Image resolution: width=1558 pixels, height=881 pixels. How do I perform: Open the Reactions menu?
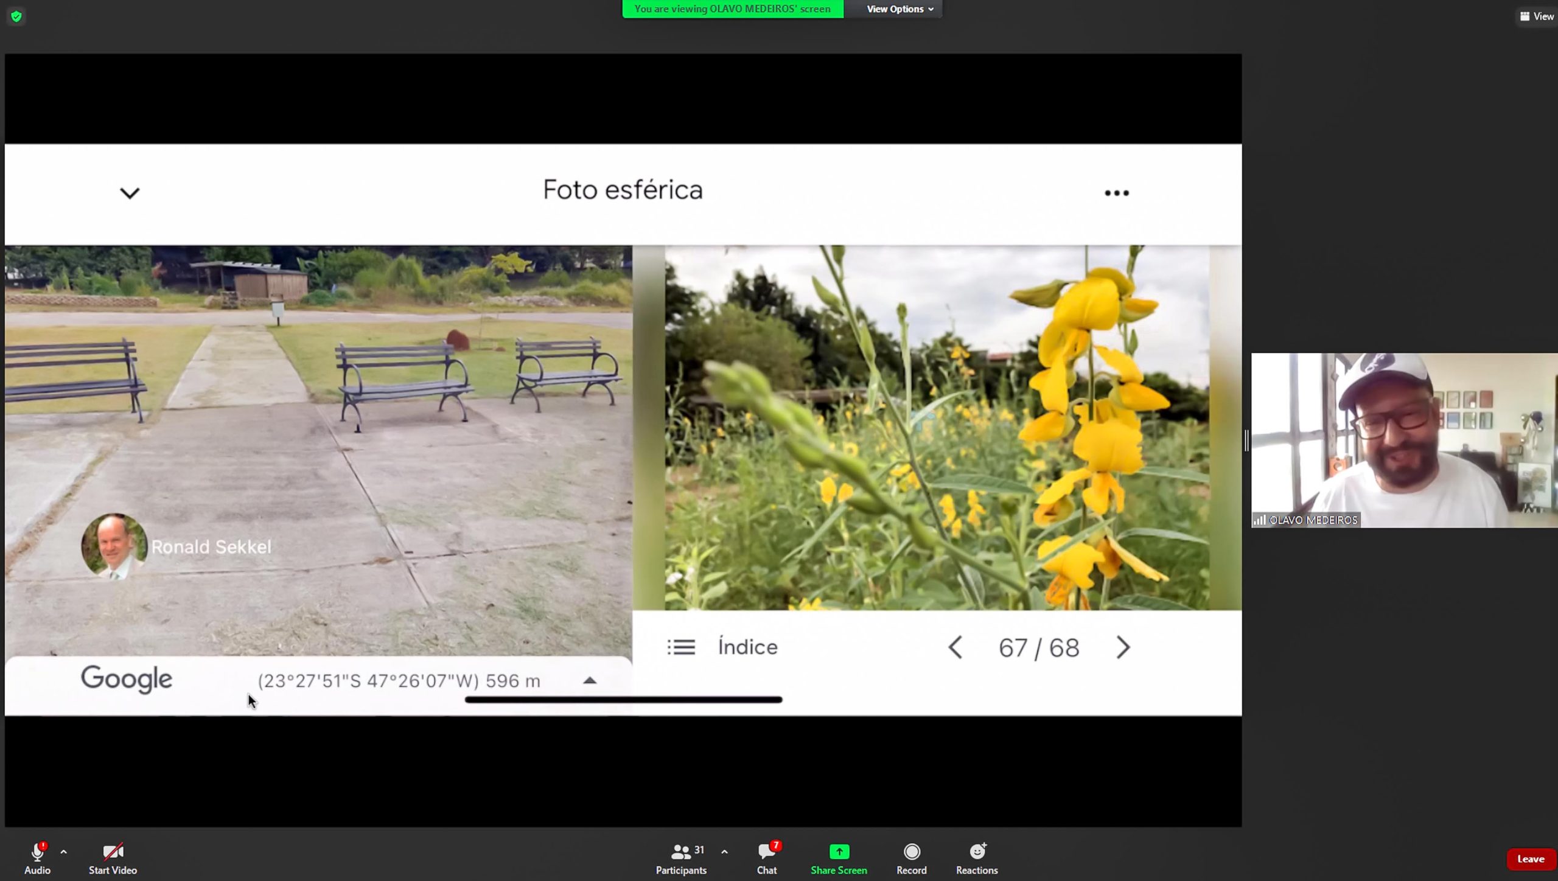tap(976, 858)
